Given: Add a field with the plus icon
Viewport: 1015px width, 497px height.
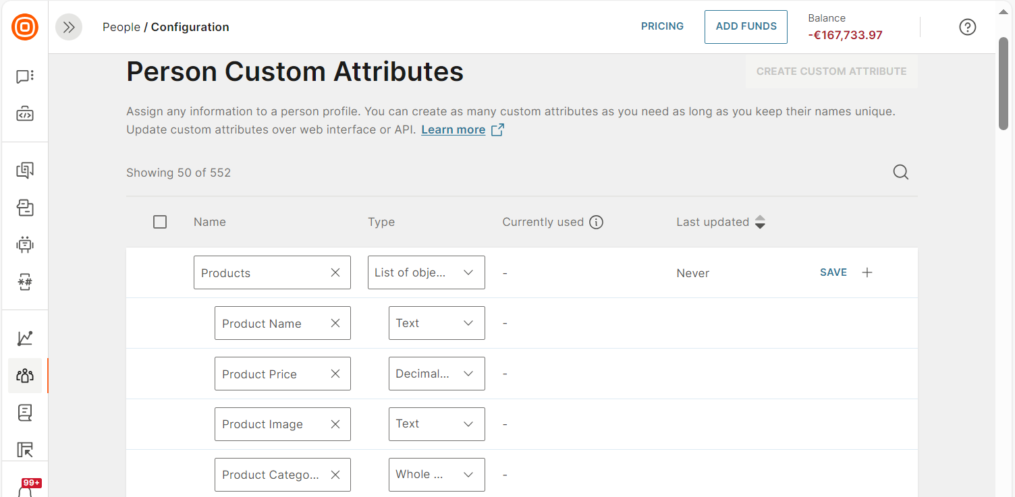Looking at the screenshot, I should pyautogui.click(x=867, y=272).
